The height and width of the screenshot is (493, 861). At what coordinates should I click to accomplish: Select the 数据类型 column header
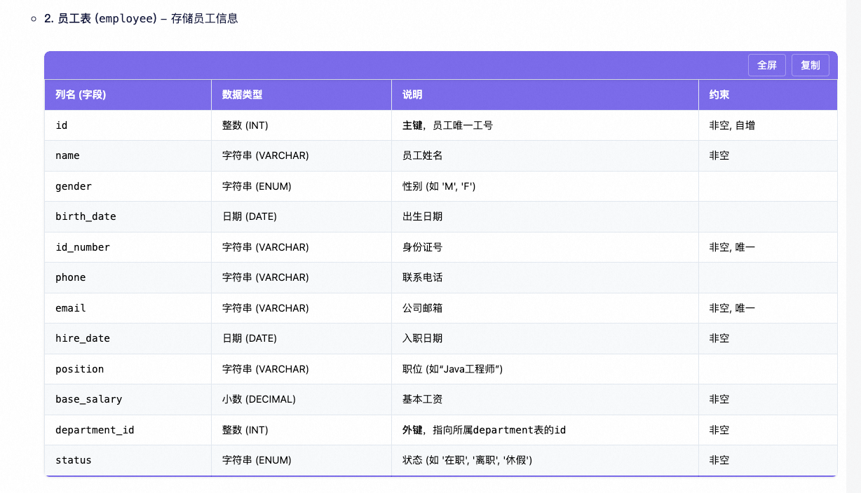tap(301, 95)
